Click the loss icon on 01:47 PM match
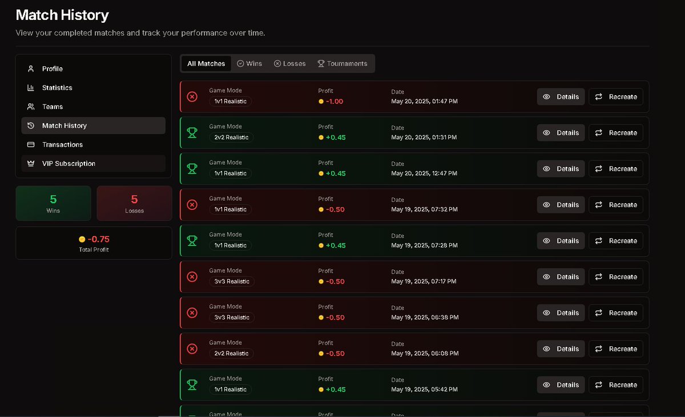This screenshot has height=417, width=685. point(192,97)
